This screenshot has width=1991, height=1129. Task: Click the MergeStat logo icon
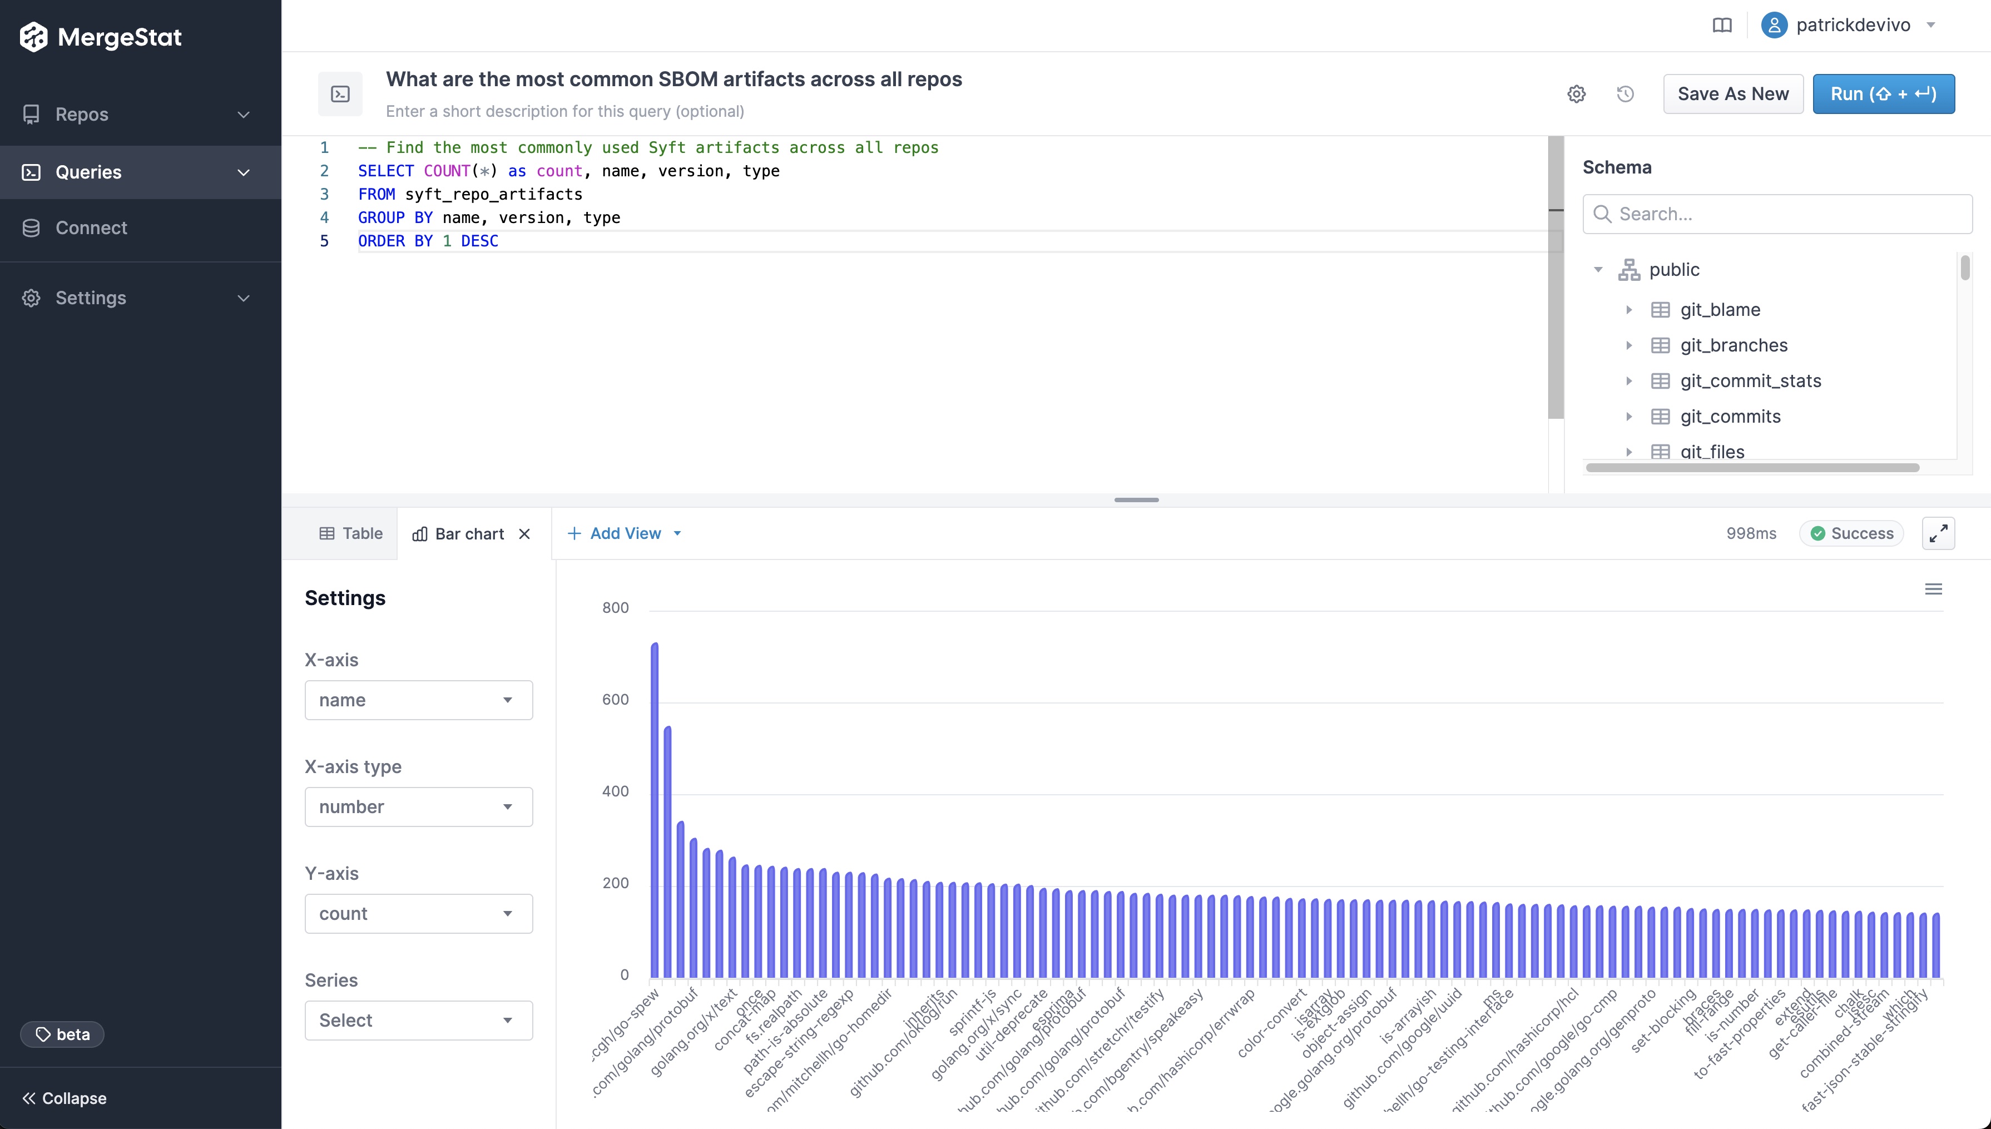click(x=33, y=37)
